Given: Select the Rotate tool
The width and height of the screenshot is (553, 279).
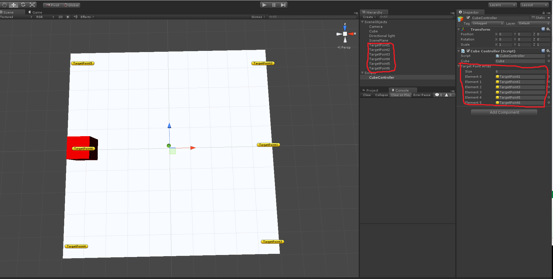Looking at the screenshot, I should (x=23, y=5).
